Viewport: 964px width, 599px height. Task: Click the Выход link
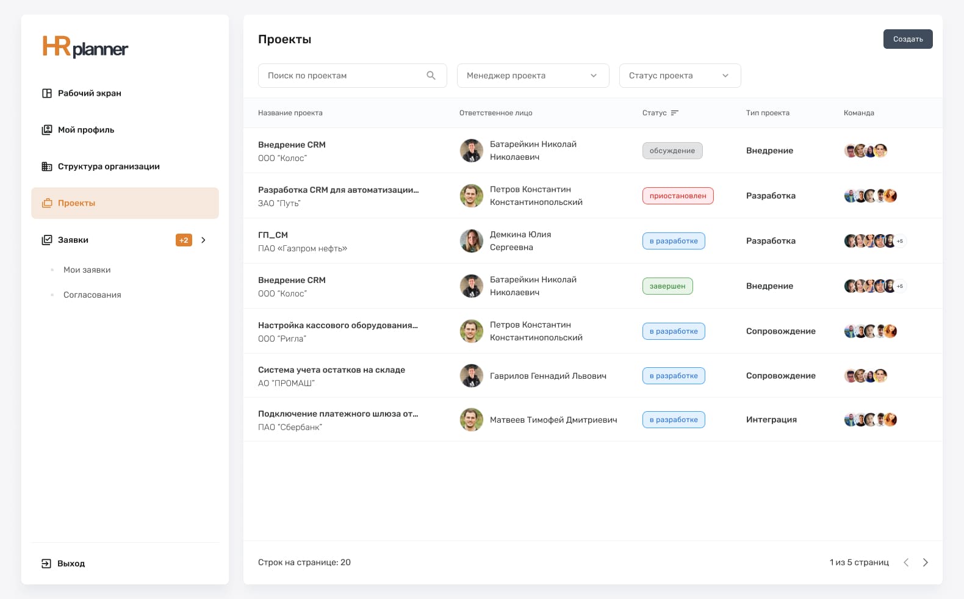click(x=71, y=564)
